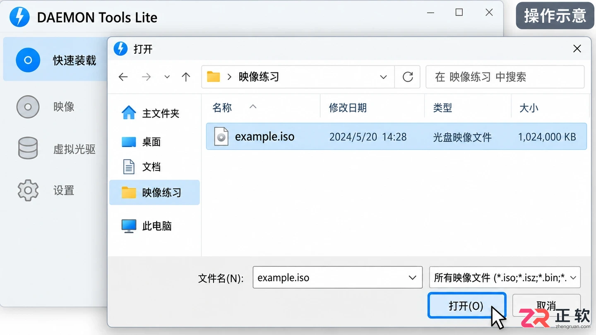Click 快速装载 label in DAEMON Tools sidebar
Screen dimensions: 596x335
pos(74,60)
